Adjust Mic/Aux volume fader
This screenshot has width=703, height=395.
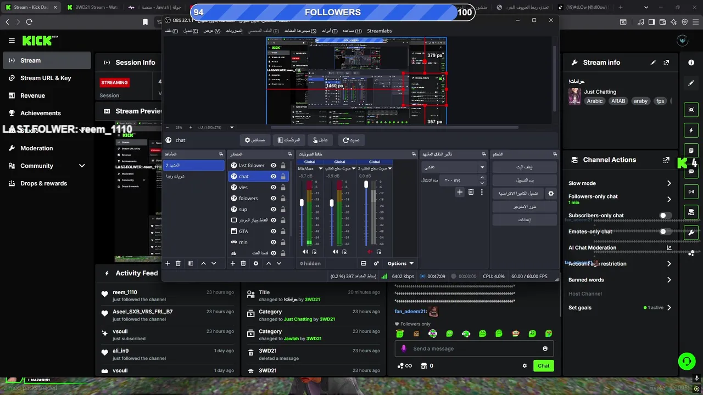[302, 203]
